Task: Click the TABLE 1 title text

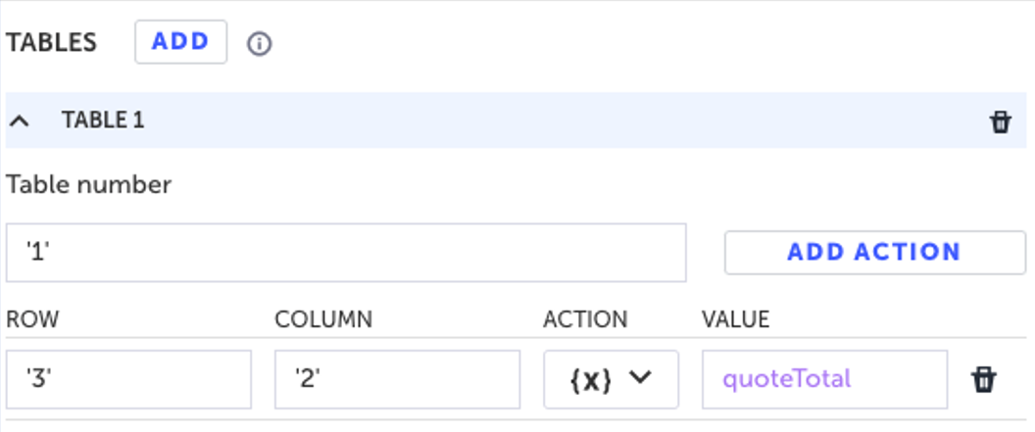Action: click(x=103, y=120)
